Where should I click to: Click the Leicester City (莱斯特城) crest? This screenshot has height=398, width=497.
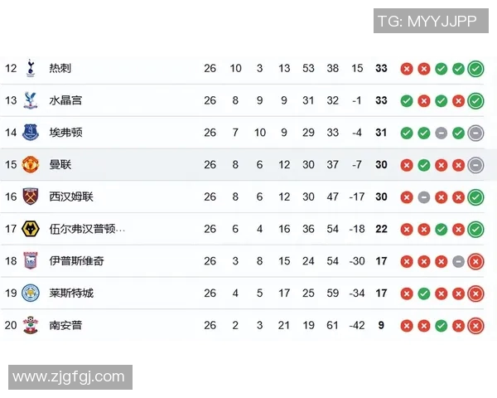coord(31,293)
